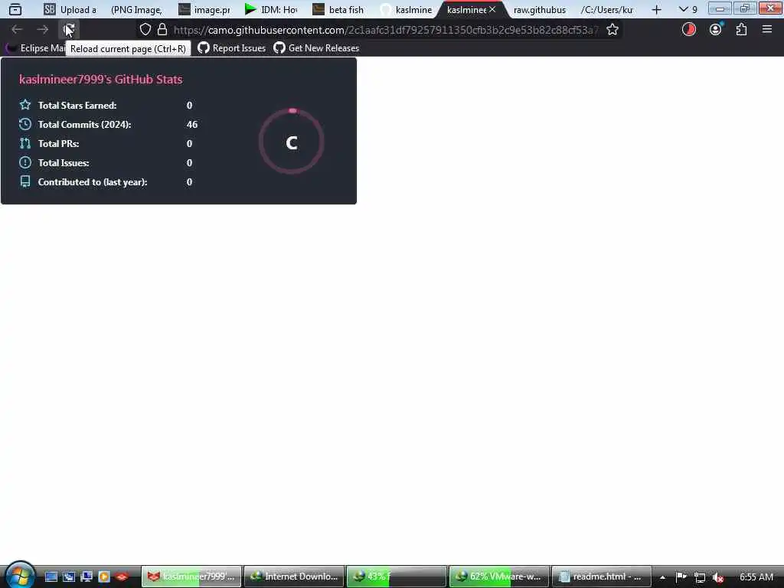Click the GitHub Stats card title
Image resolution: width=784 pixels, height=588 pixels.
coord(100,80)
